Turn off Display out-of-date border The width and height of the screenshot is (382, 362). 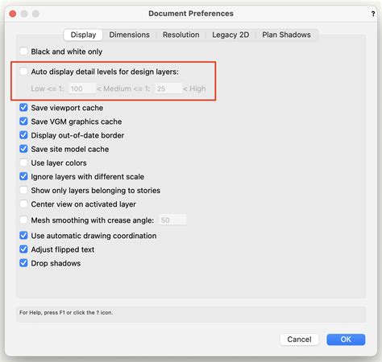tap(23, 135)
